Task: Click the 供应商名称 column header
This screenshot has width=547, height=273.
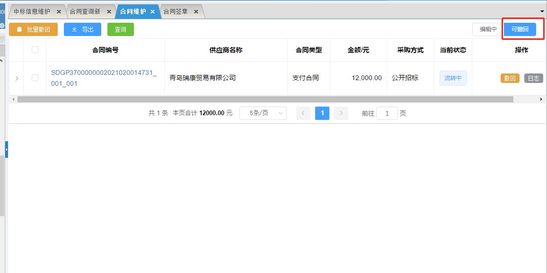Action: pos(226,50)
